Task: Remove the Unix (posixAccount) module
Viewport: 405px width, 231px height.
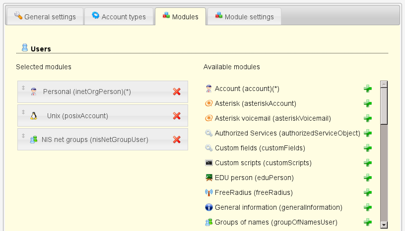Action: (177, 116)
